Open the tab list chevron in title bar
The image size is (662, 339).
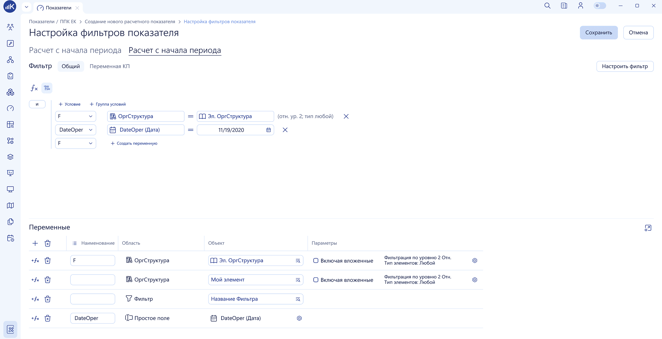[27, 7]
